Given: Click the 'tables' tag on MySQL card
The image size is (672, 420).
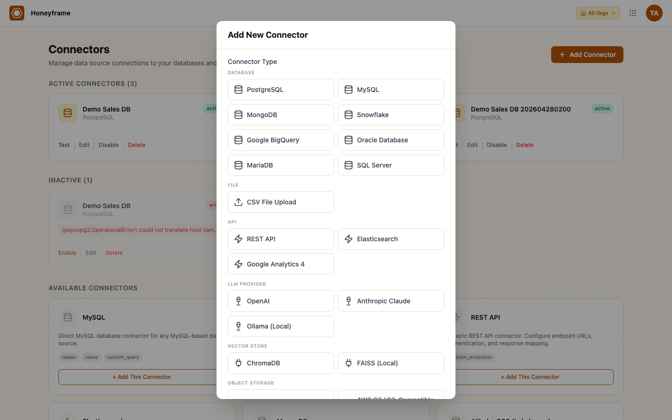Looking at the screenshot, I should 69,357.
